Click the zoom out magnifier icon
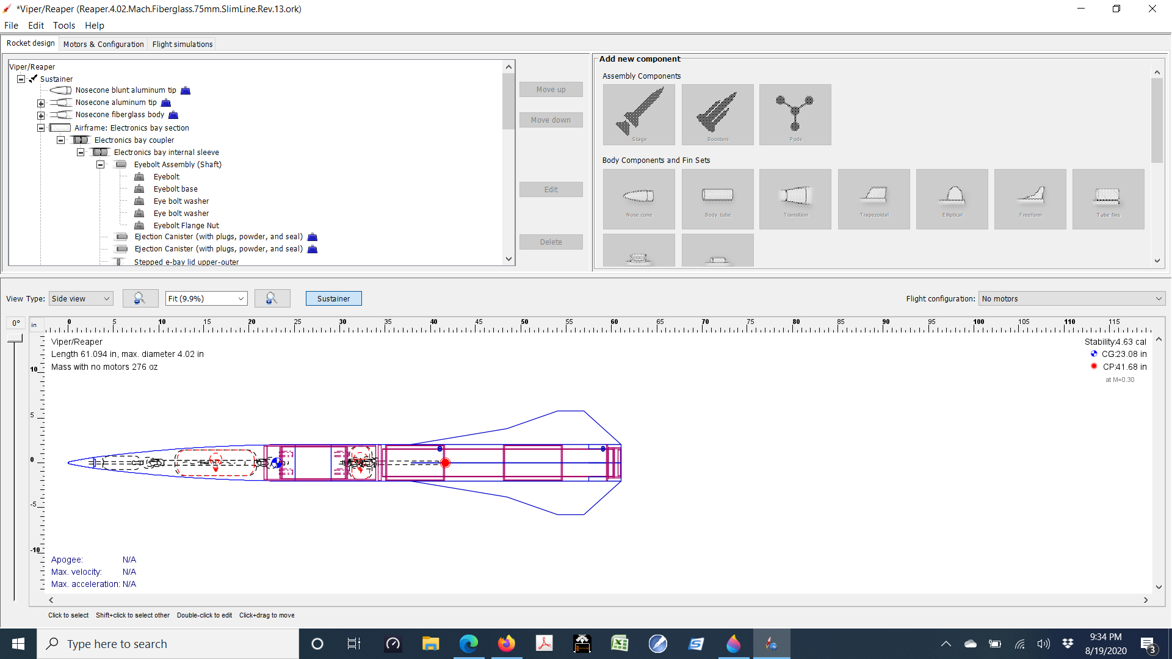Viewport: 1172px width, 659px height. [140, 298]
